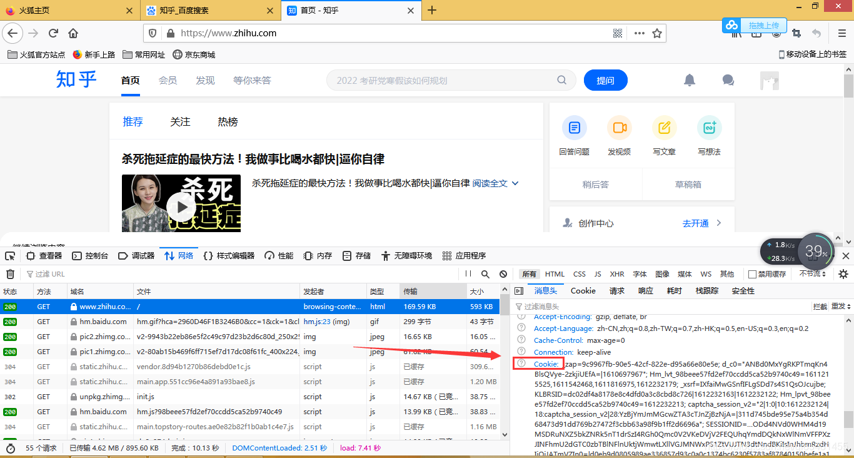Click the screenshot crop icon in toolbar
Image resolution: width=854 pixels, height=458 pixels.
(x=796, y=33)
